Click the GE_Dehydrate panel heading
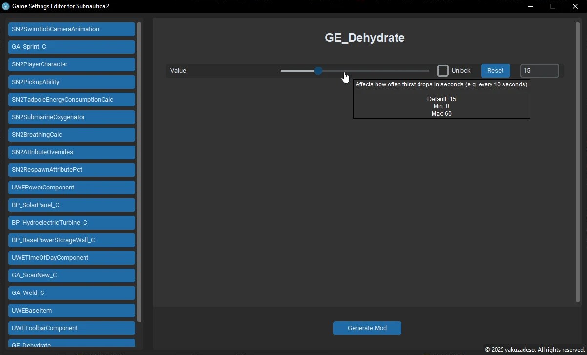The height and width of the screenshot is (355, 587). pyautogui.click(x=365, y=38)
